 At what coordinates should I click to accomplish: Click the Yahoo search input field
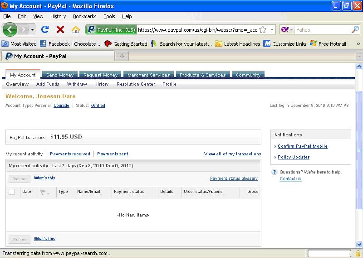coord(323,29)
